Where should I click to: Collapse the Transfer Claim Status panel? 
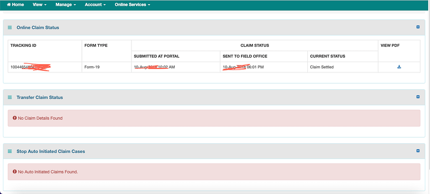[418, 97]
